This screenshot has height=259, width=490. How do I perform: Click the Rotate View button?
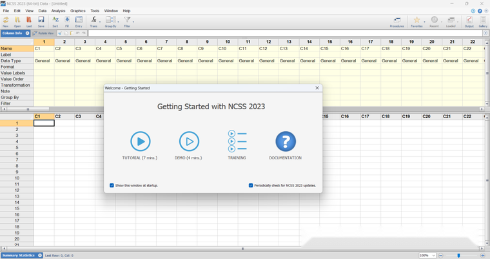pyautogui.click(x=43, y=33)
